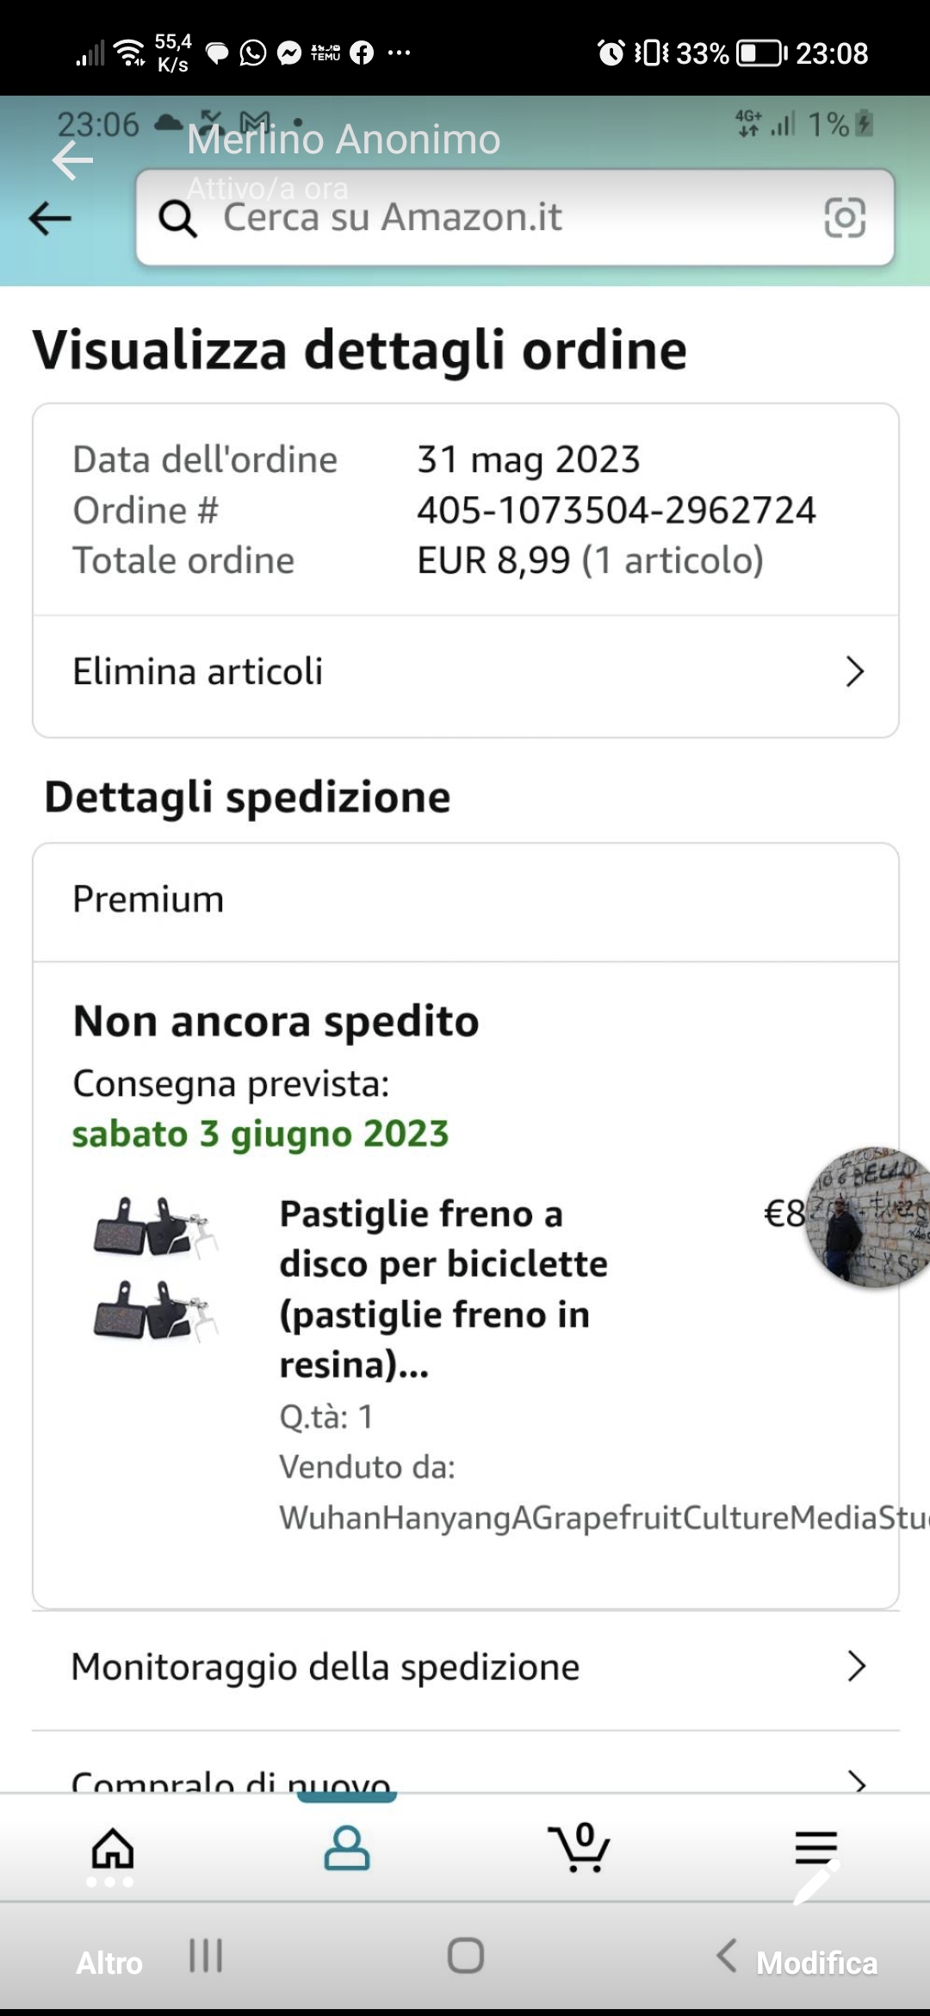
Task: Tap the search magnifier icon
Action: coord(178,219)
